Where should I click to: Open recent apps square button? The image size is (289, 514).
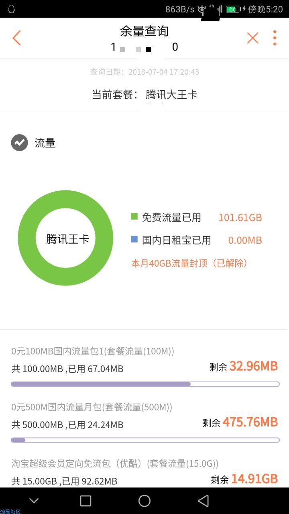pos(85,500)
